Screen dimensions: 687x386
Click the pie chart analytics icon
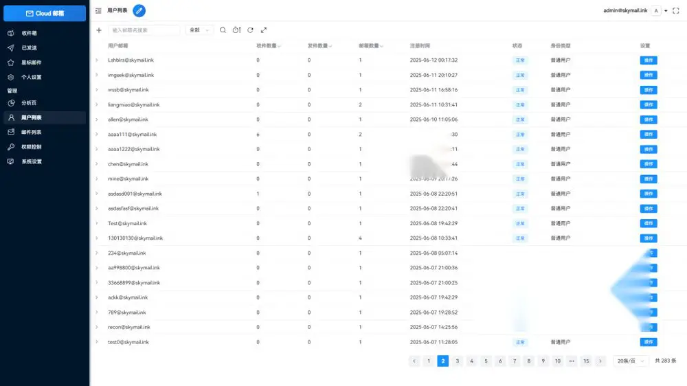[x=11, y=103]
